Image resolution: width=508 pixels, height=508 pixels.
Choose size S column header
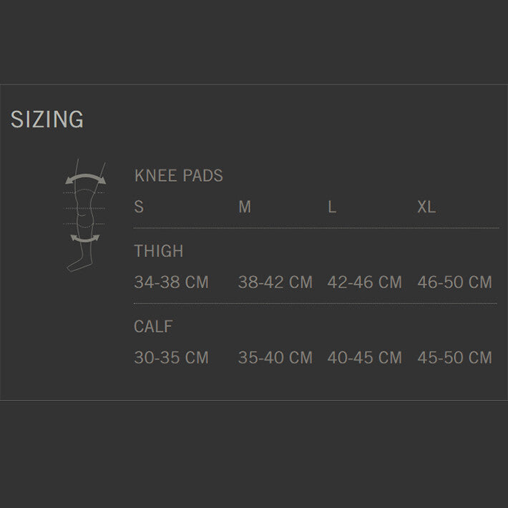click(x=139, y=207)
